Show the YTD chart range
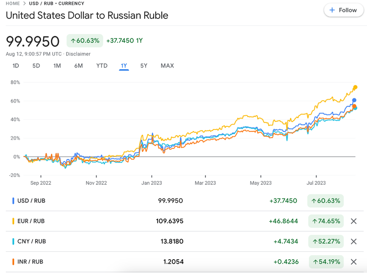The image size is (367, 273). point(102,66)
